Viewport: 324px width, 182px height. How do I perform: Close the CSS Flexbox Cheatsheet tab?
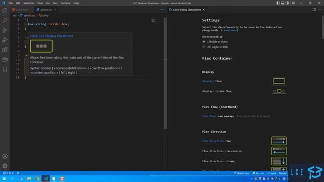(204, 10)
